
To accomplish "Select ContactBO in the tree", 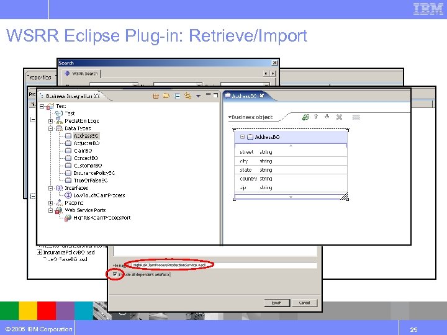I will (x=86, y=158).
